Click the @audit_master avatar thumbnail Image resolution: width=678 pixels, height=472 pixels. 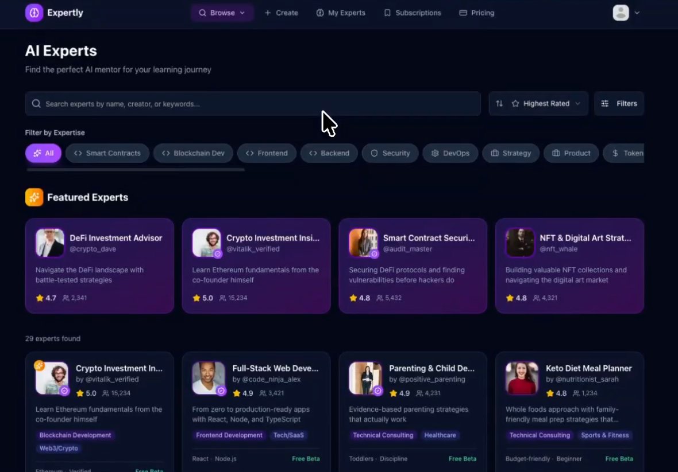363,243
